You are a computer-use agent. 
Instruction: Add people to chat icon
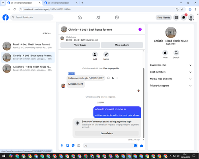click(95, 54)
